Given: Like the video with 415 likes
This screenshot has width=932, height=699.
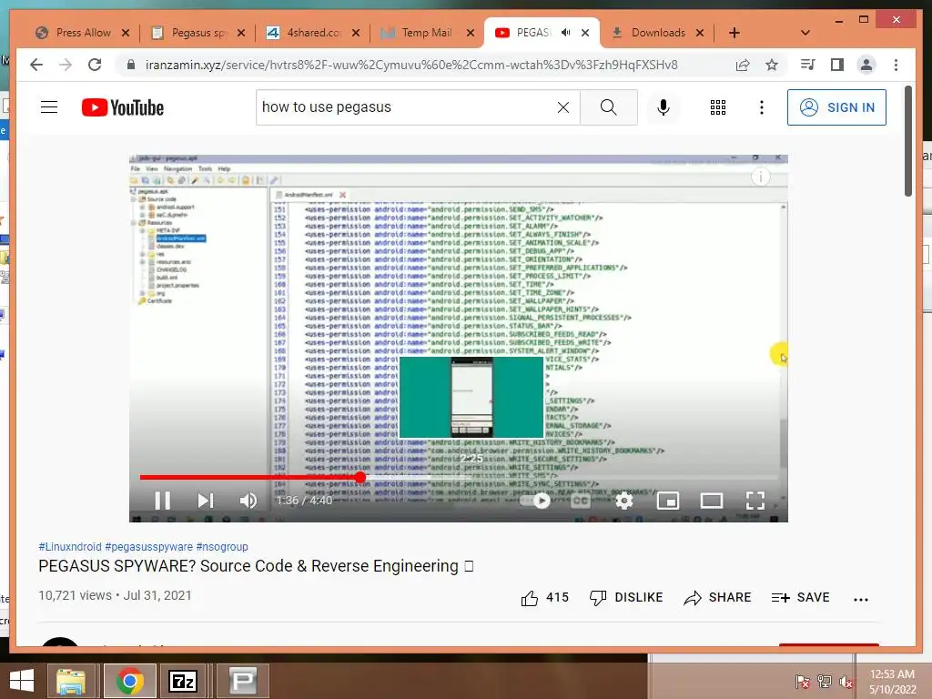Looking at the screenshot, I should click(x=545, y=597).
